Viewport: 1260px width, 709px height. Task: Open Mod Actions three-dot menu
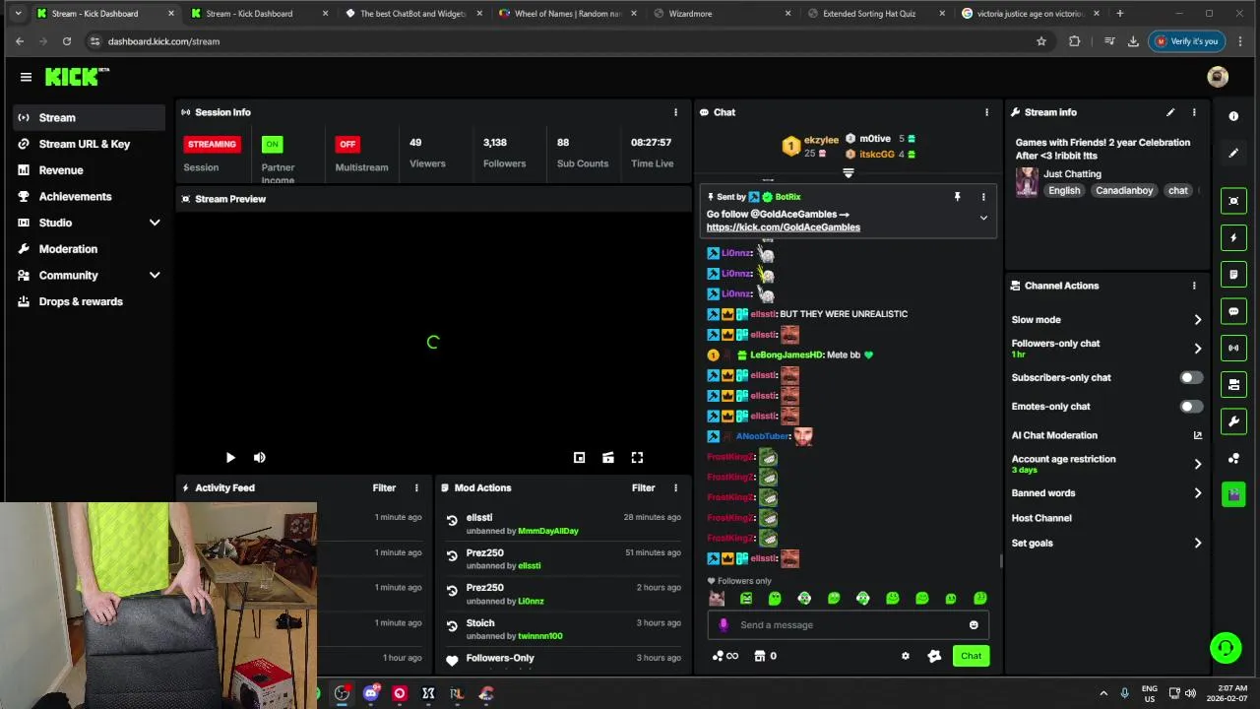(x=675, y=487)
